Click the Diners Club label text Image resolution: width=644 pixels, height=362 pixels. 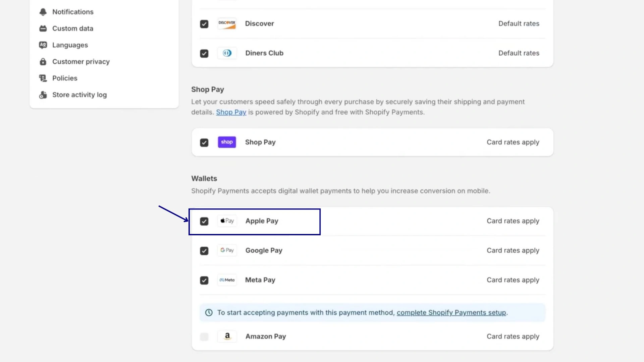click(x=264, y=53)
